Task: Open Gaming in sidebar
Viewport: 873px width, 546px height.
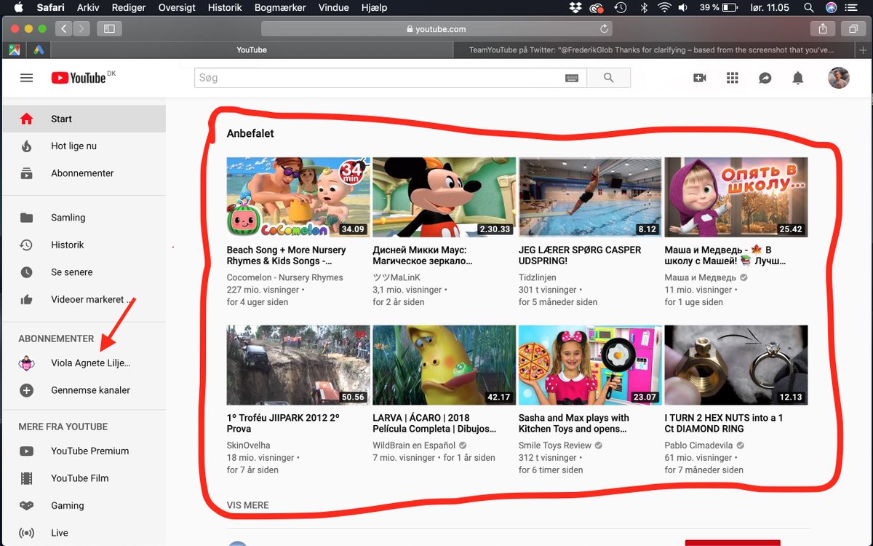Action: click(84, 505)
